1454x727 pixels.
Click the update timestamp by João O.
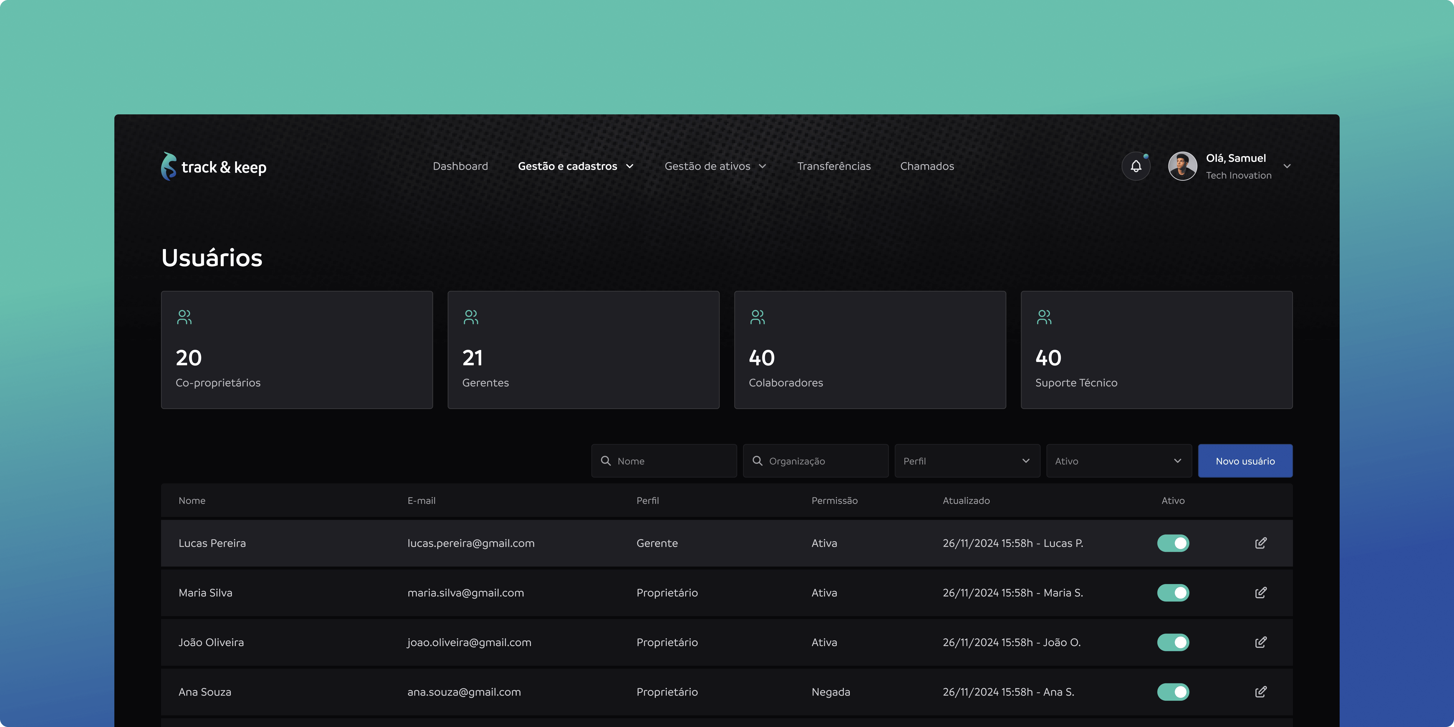coord(1011,642)
